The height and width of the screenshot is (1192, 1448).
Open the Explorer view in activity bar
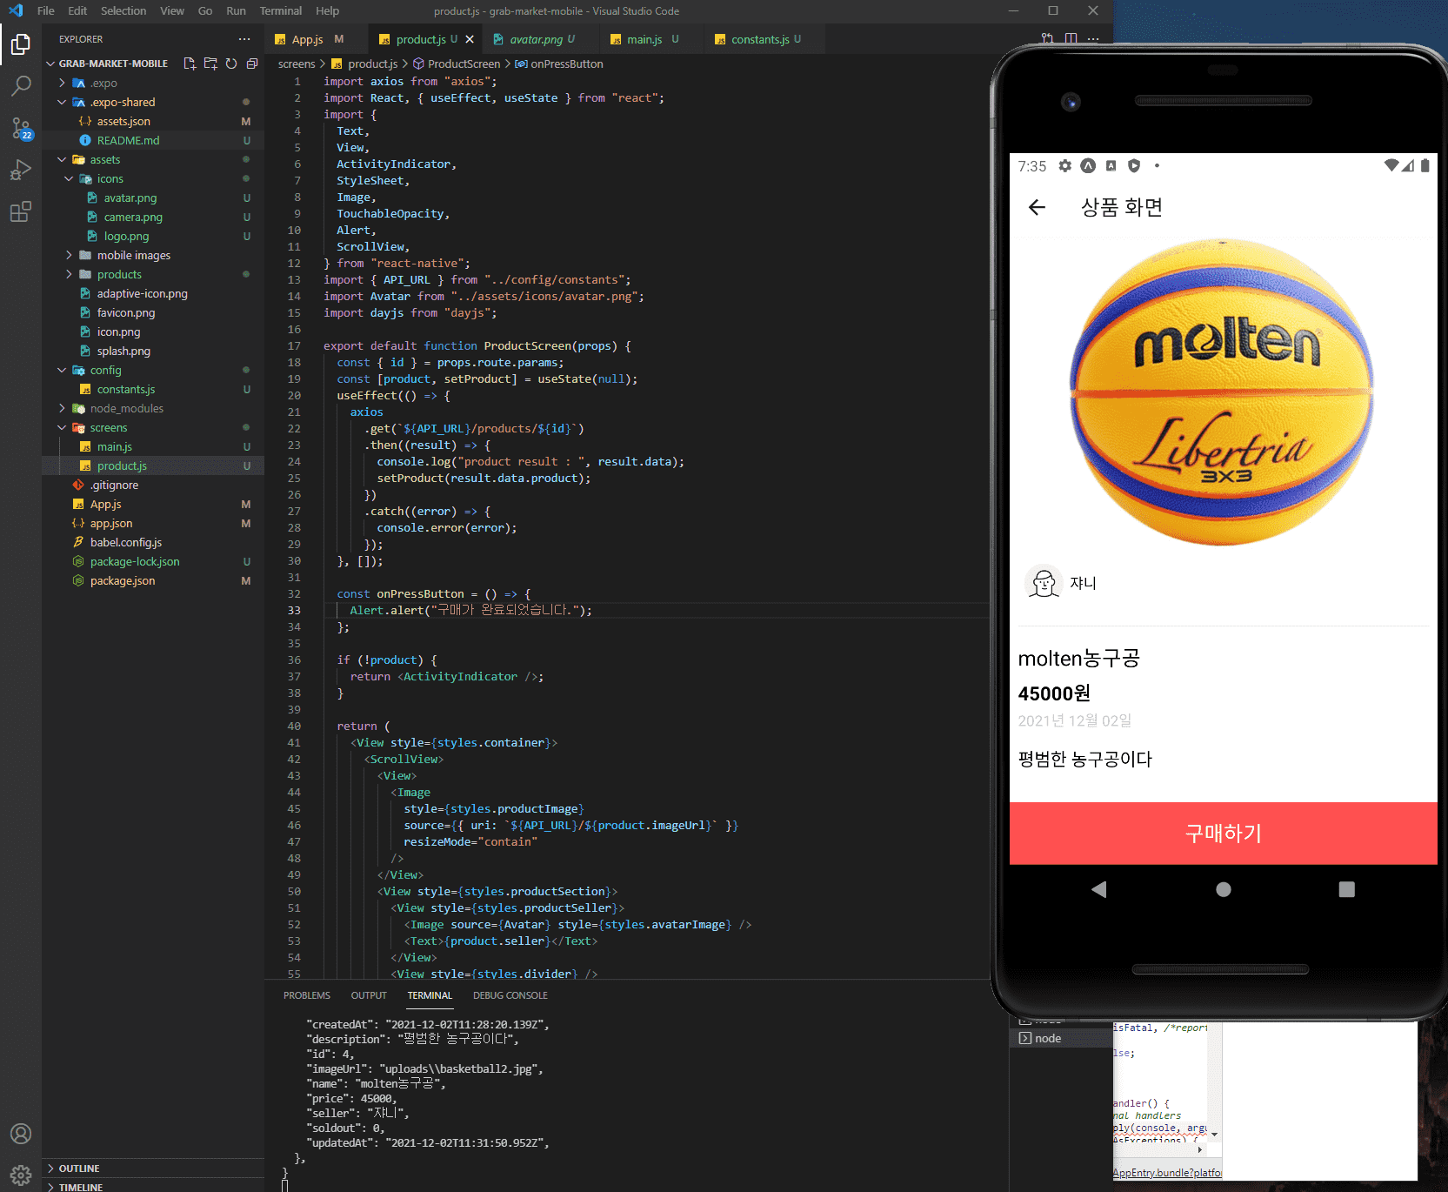(x=21, y=44)
